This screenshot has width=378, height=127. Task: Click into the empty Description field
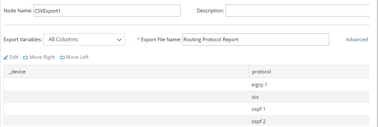click(x=297, y=10)
